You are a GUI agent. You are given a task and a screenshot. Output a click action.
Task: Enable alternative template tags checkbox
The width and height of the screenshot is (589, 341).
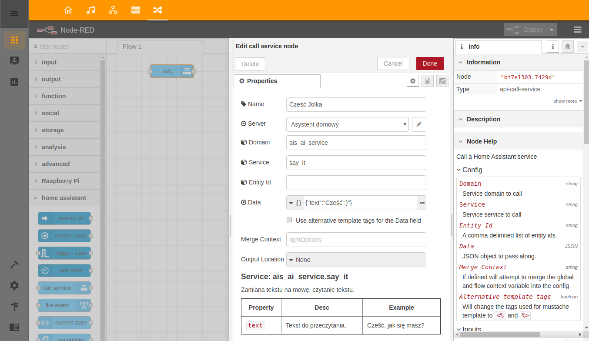click(289, 220)
